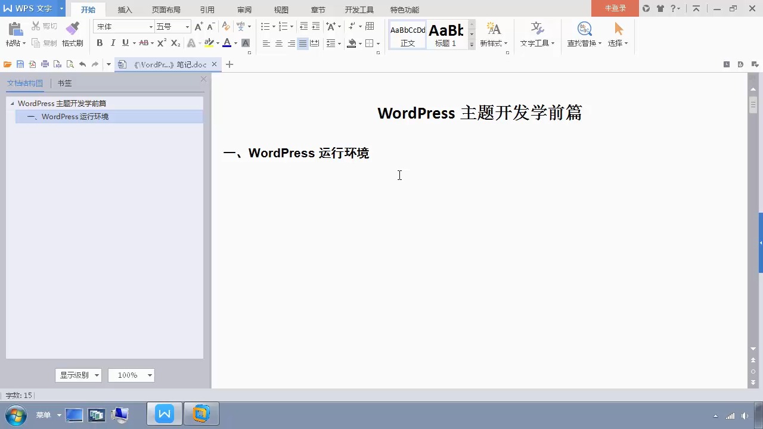Center align the text
The height and width of the screenshot is (429, 763).
[278, 43]
